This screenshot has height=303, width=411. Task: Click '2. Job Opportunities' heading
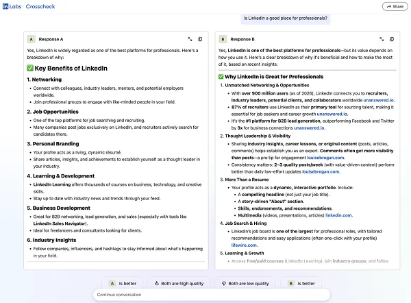53,112
